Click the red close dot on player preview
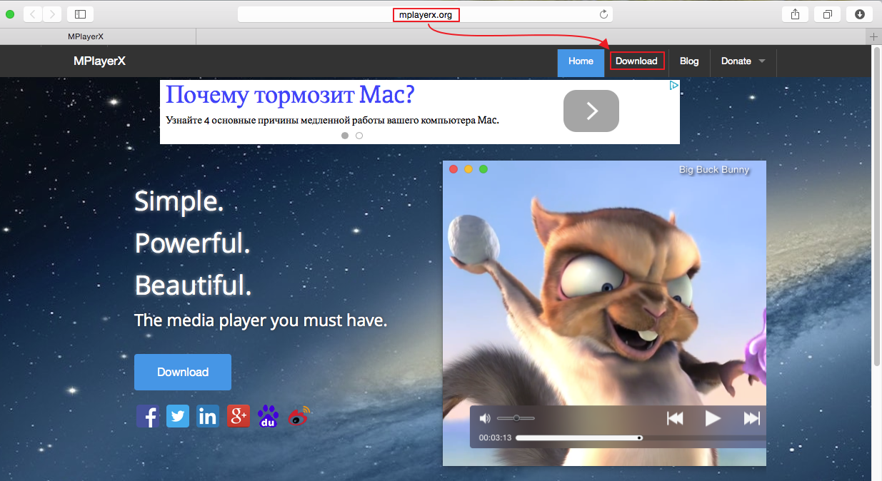The image size is (882, 481). pos(453,169)
